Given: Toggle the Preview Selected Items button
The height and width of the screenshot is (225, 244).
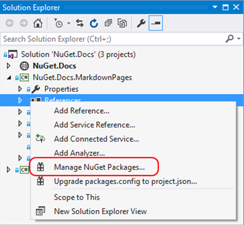Looking at the screenshot, I should coord(156,23).
